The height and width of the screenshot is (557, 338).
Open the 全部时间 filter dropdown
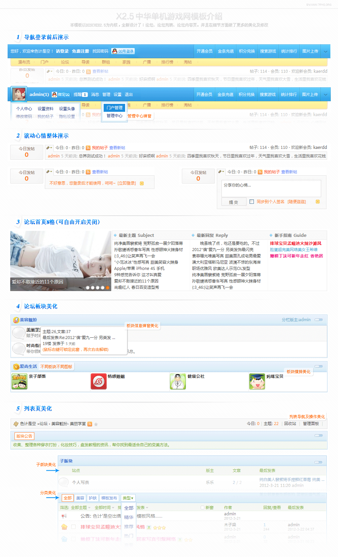[104, 507]
